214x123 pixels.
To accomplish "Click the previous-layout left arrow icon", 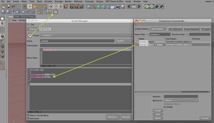I will [x=129, y=6].
